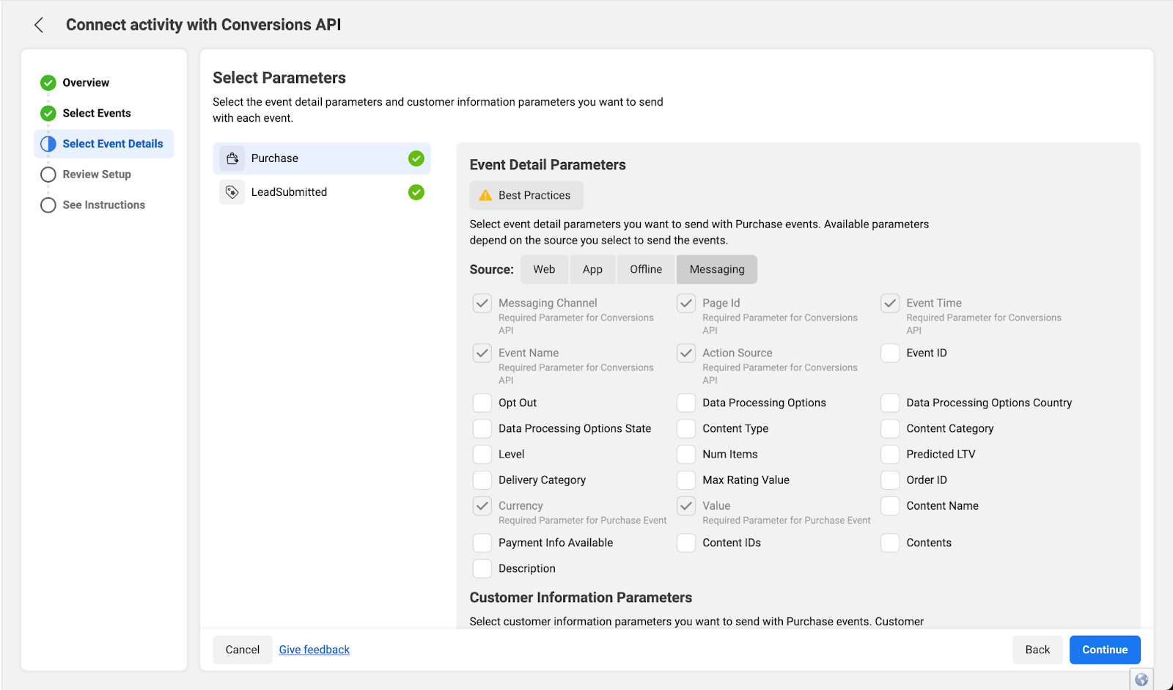This screenshot has height=690, width=1173.
Task: Select the Purchase event row
Action: point(322,158)
